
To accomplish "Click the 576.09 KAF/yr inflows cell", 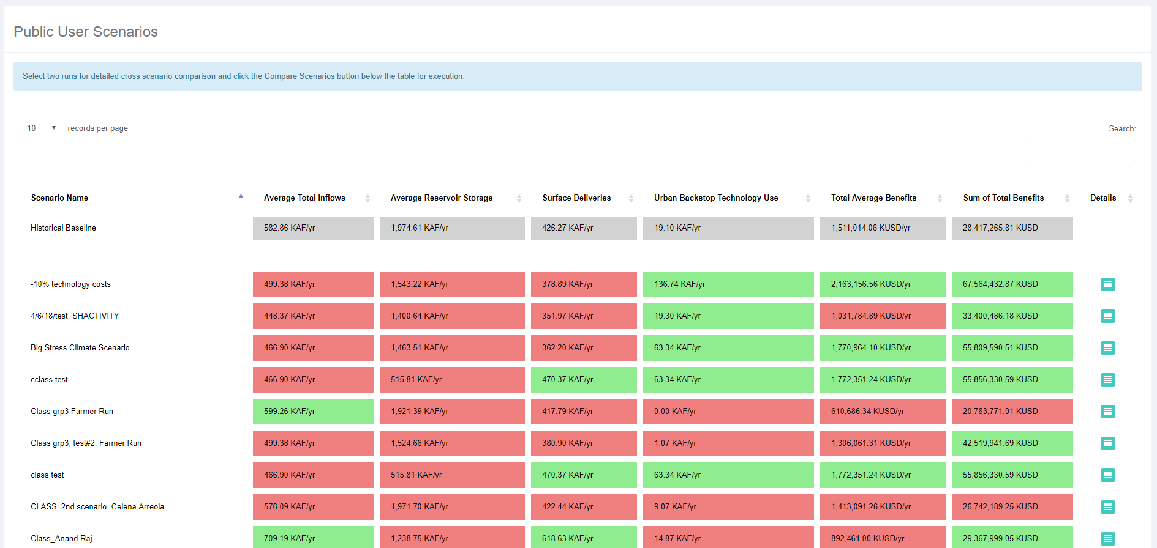I will 313,507.
